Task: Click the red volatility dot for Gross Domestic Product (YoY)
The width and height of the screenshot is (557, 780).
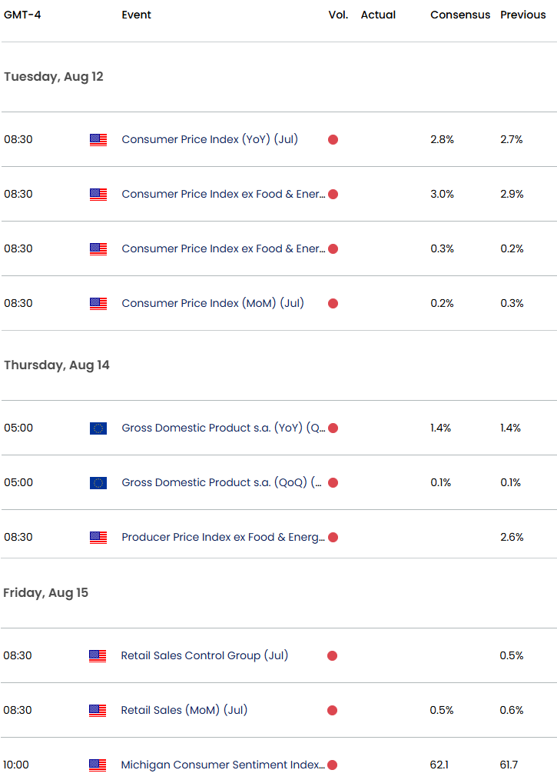Action: point(333,428)
